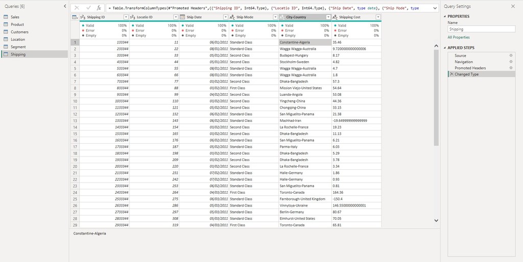Click Shipping Cost data type icon
The height and width of the screenshot is (262, 523).
(335, 17)
